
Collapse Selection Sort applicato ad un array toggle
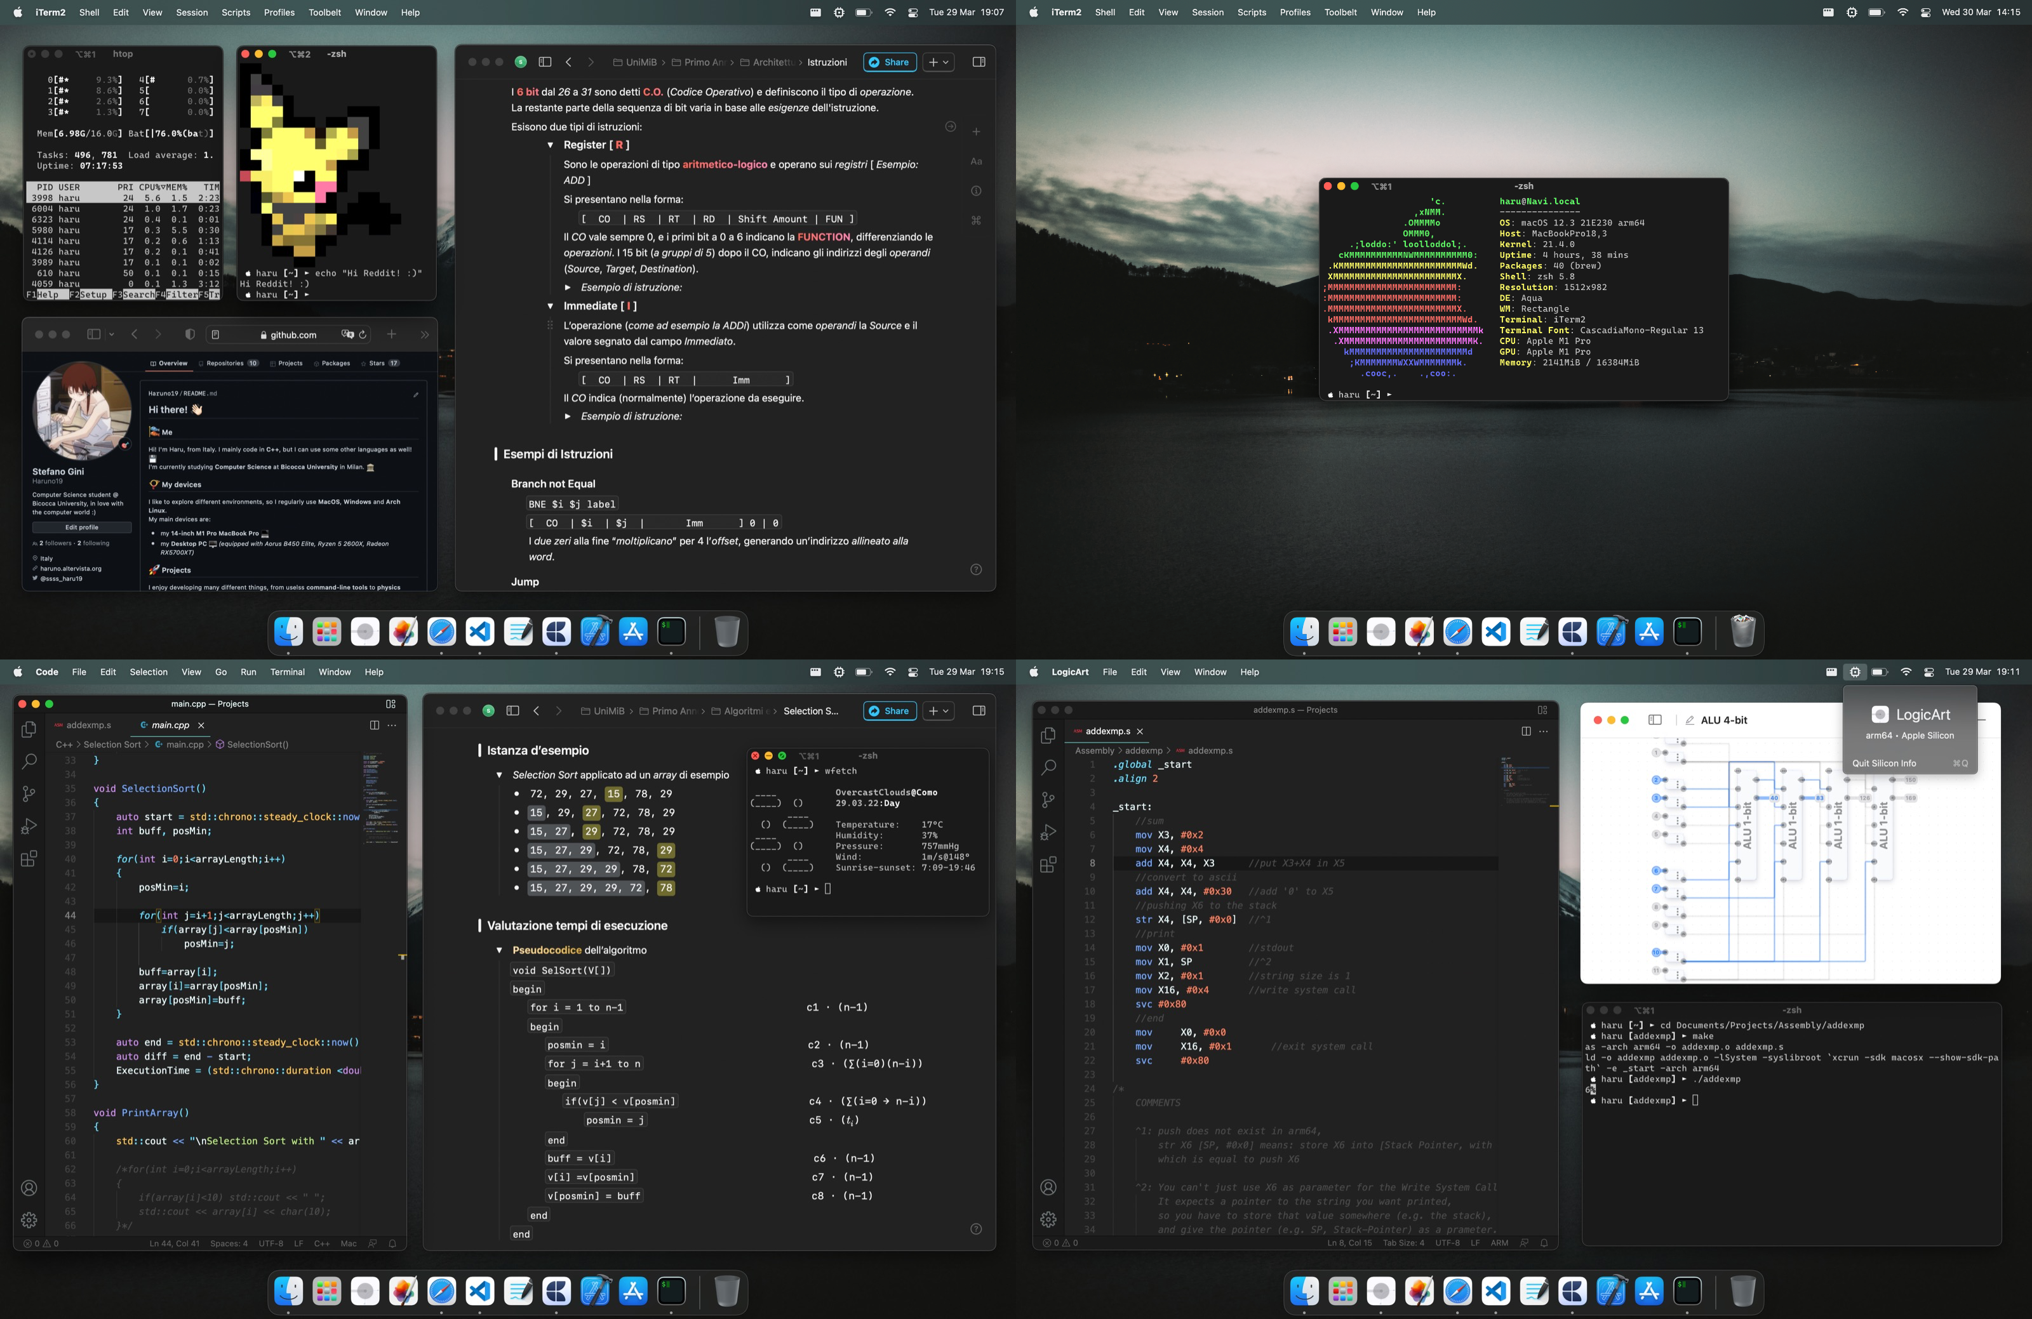[x=500, y=776]
